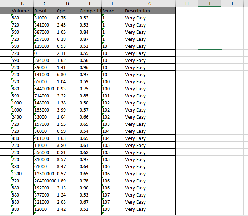Image resolution: width=248 pixels, height=216 pixels.
Task: Click column H header letter
Action: click(187, 4)
